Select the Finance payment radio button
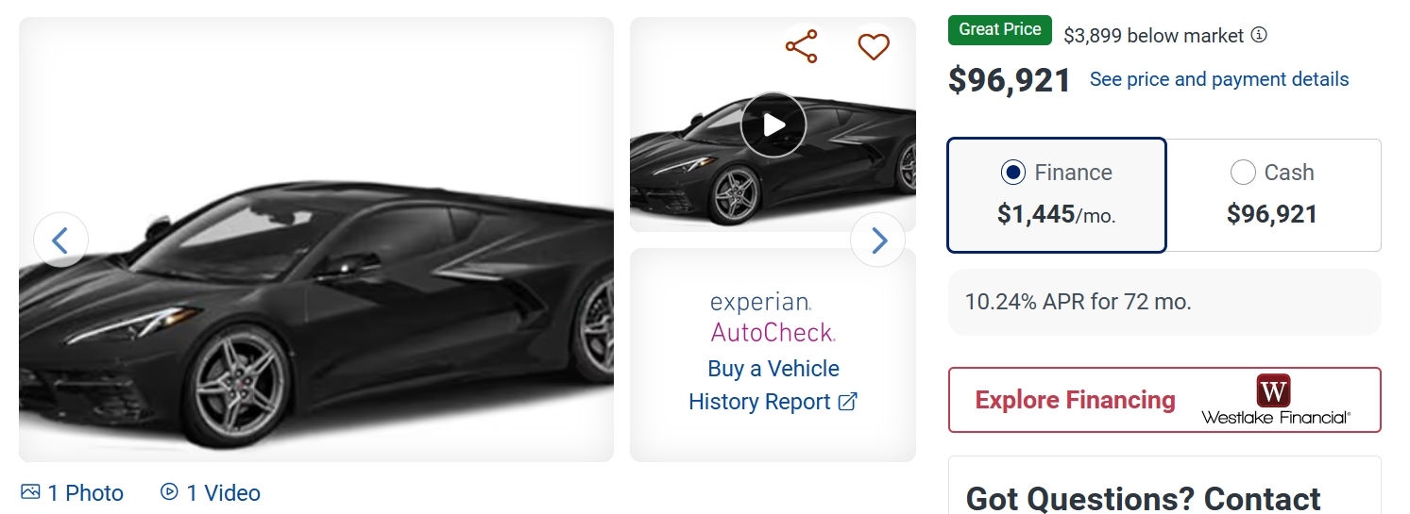 pos(1012,173)
